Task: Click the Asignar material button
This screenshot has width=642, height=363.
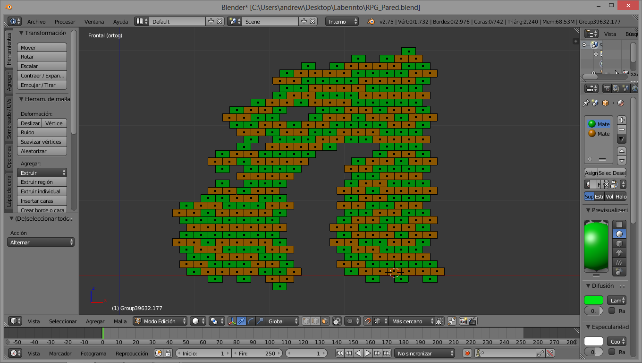Action: pyautogui.click(x=591, y=173)
